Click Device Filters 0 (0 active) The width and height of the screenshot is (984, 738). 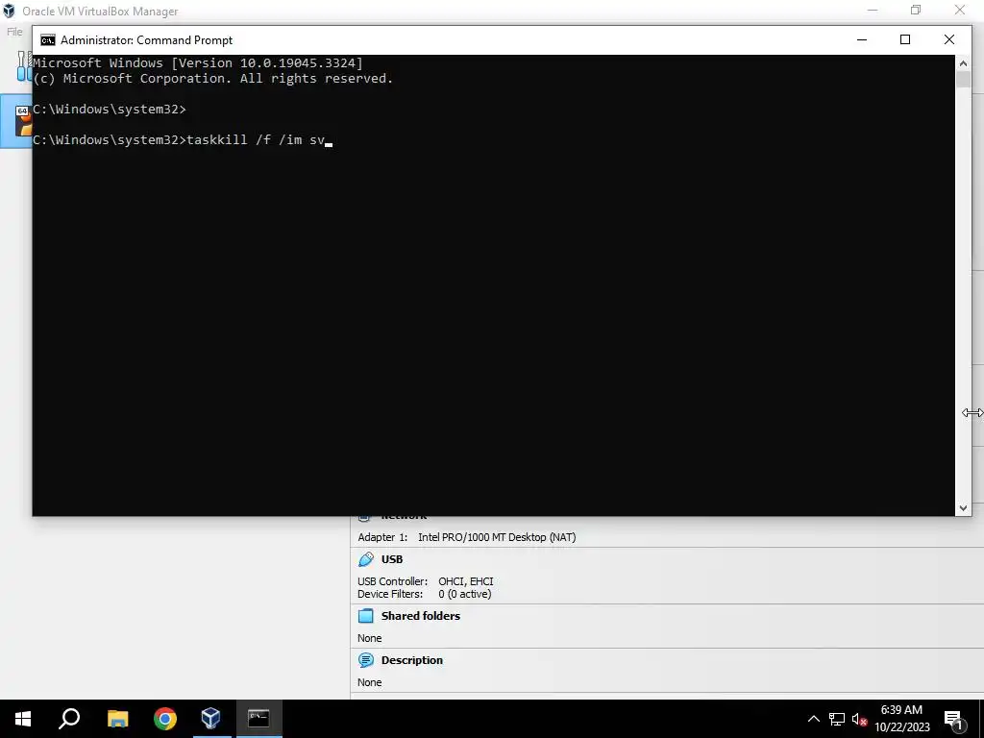pyautogui.click(x=424, y=594)
